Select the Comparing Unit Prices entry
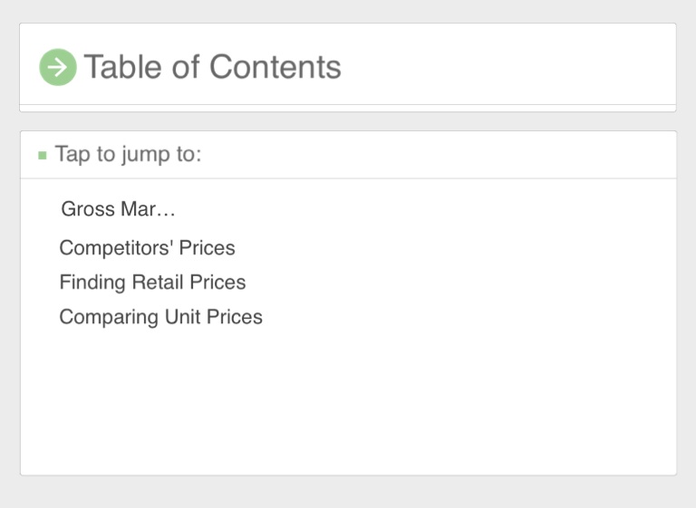The image size is (696, 508). tap(160, 317)
